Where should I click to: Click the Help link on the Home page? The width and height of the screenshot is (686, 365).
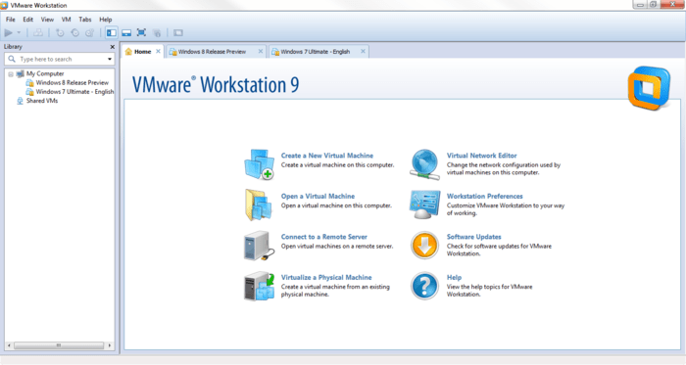pos(454,277)
